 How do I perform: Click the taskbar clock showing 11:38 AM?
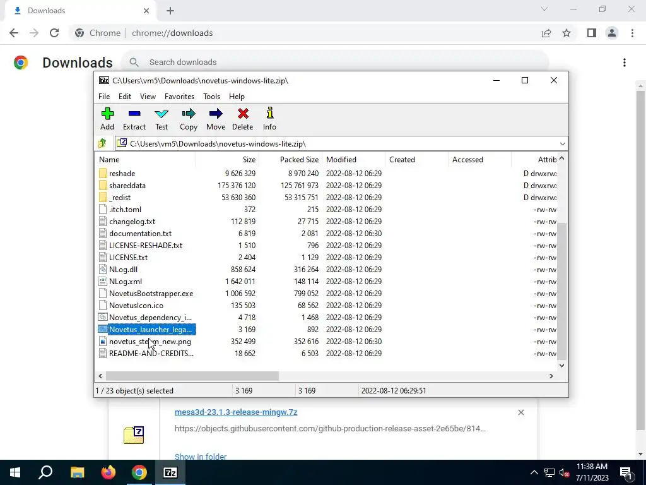[592, 472]
